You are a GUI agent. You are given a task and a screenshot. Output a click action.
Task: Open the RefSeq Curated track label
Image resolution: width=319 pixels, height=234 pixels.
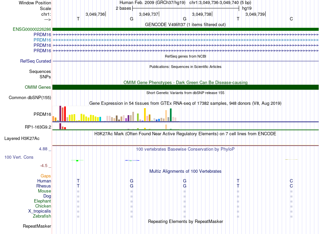point(36,61)
